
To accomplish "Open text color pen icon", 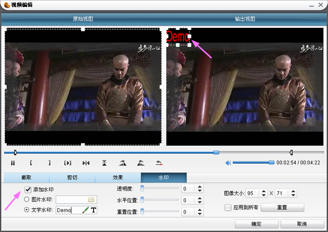I will [85, 210].
